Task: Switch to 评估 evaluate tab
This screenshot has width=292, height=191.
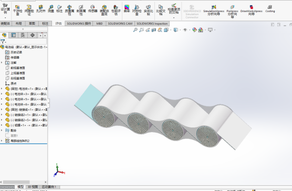Action: point(58,24)
